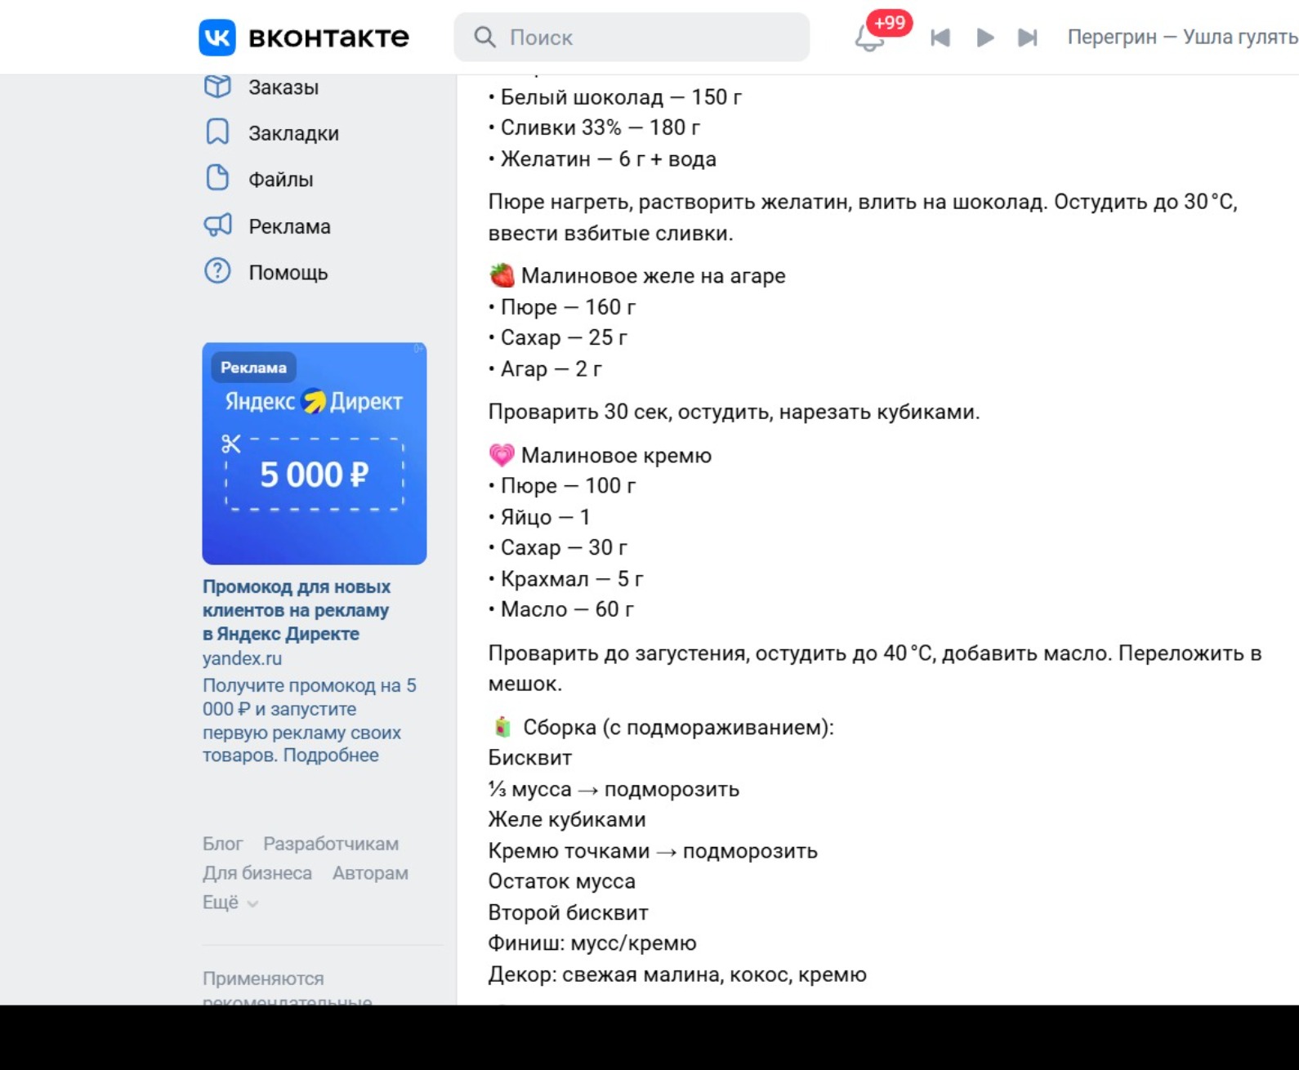Open the Блог footer link
The image size is (1299, 1070).
tap(223, 844)
